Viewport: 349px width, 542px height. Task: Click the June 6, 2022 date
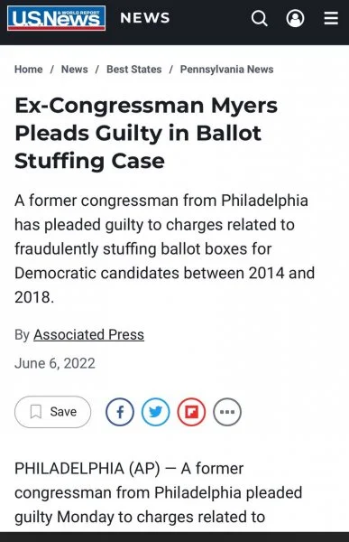coord(55,363)
